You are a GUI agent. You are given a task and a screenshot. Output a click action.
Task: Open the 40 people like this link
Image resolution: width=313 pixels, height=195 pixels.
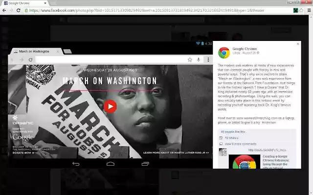pyautogui.click(x=233, y=132)
